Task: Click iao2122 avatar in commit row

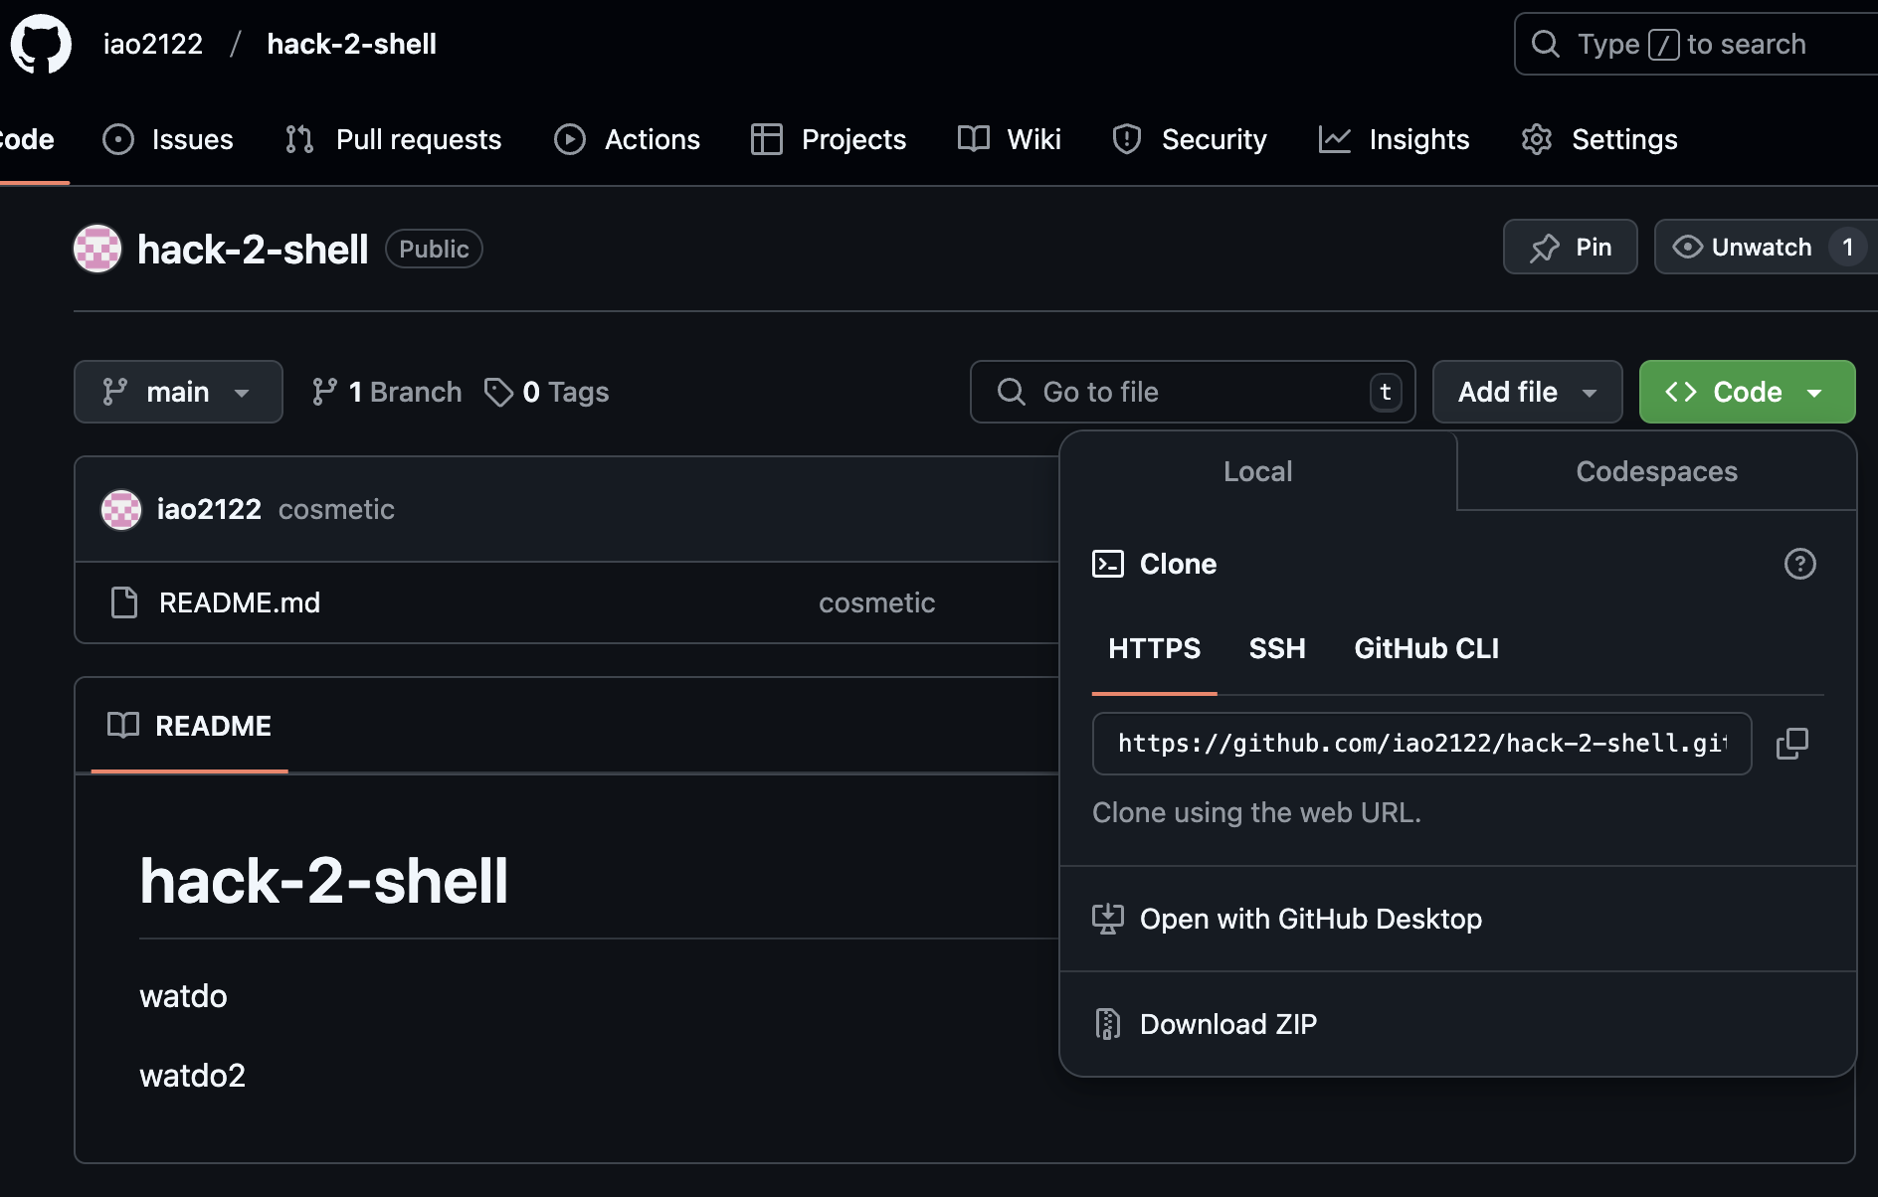Action: [121, 510]
